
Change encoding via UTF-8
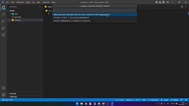(x=138, y=100)
